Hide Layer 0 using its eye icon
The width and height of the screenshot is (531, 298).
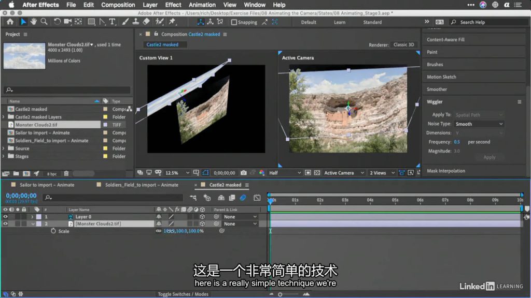[5, 217]
